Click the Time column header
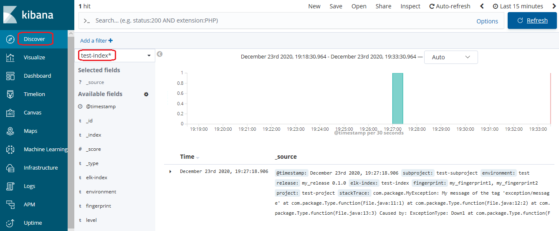The height and width of the screenshot is (231, 559). pos(187,157)
